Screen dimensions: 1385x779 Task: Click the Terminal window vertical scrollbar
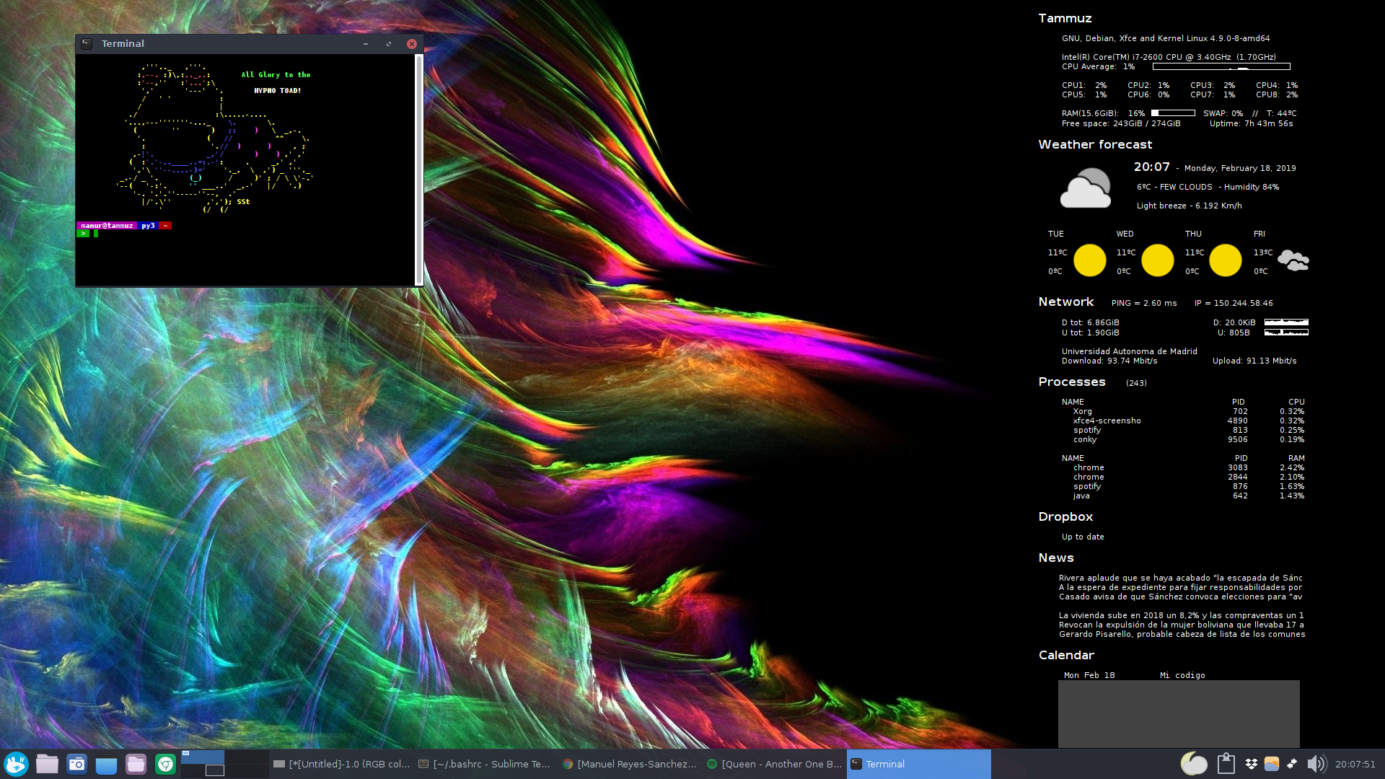[x=419, y=170]
